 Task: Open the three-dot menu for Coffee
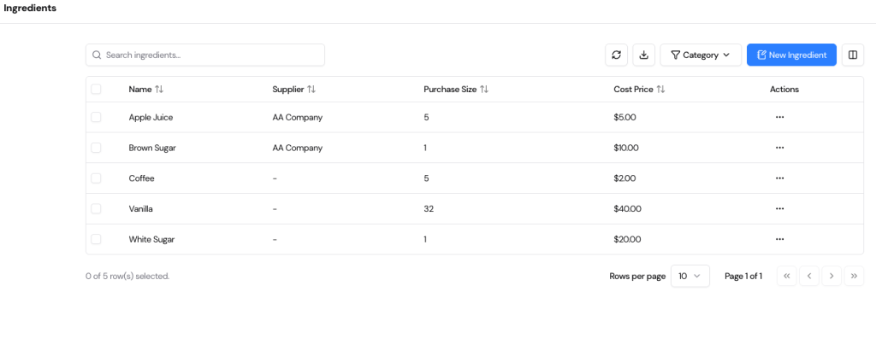click(x=779, y=178)
